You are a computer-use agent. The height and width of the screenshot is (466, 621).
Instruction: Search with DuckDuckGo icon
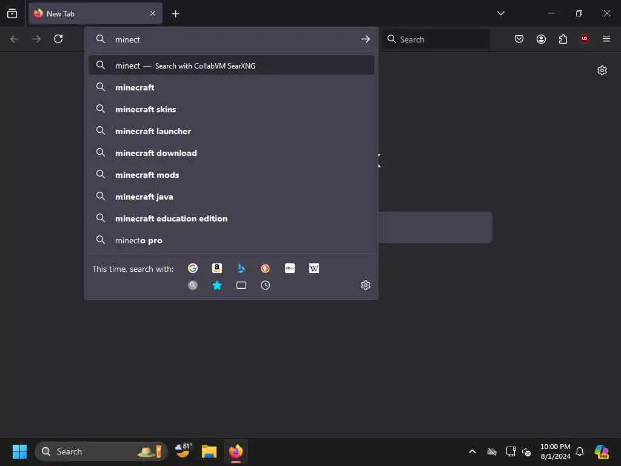[266, 268]
